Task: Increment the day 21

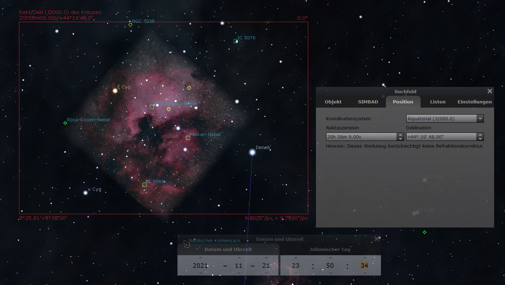Action: 266,258
